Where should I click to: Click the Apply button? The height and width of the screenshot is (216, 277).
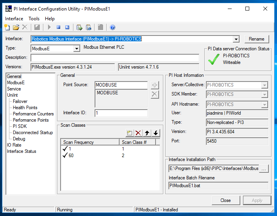pyautogui.click(x=257, y=200)
